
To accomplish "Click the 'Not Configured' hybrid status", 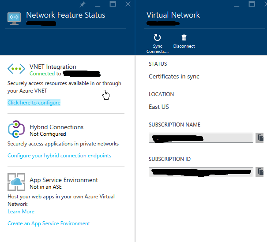I will (48, 134).
